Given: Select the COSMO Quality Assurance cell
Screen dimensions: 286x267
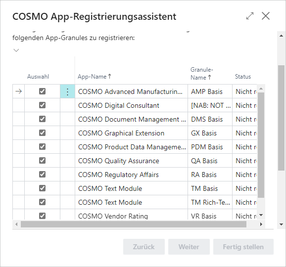Looking at the screenshot, I should click(131, 161).
